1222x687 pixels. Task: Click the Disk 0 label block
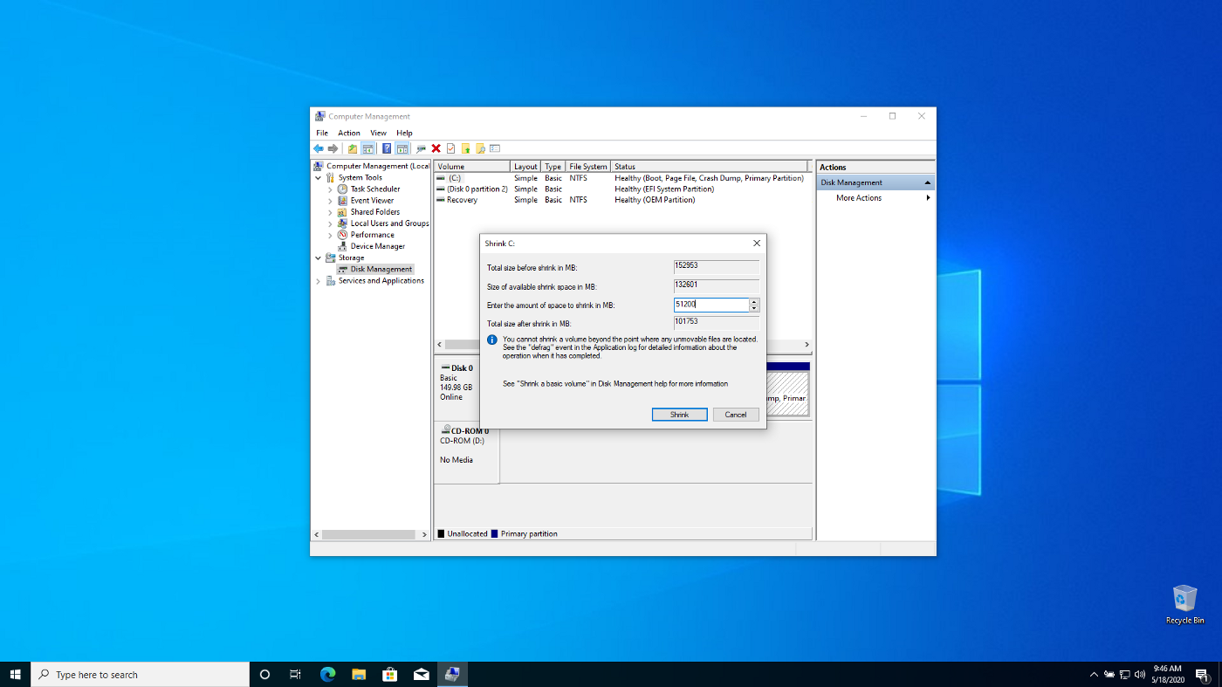458,390
